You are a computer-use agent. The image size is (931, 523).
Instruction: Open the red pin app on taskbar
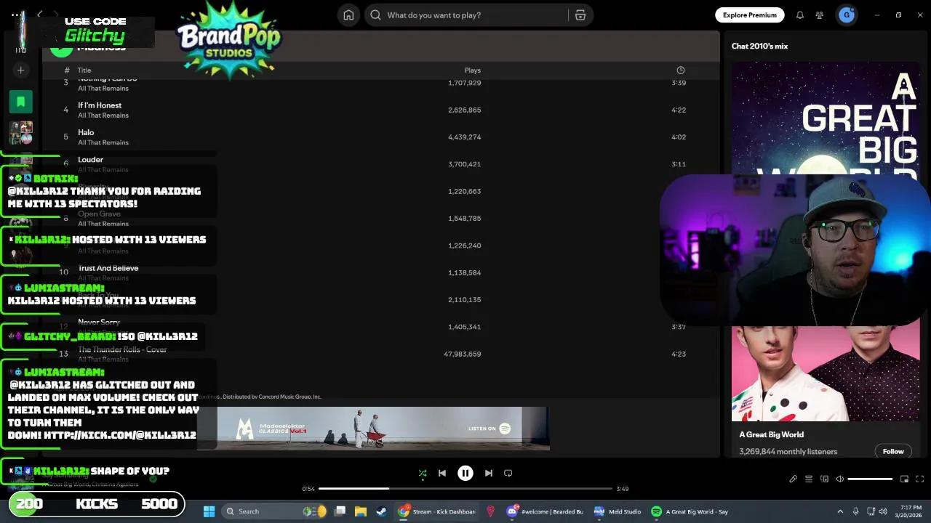pos(490,511)
